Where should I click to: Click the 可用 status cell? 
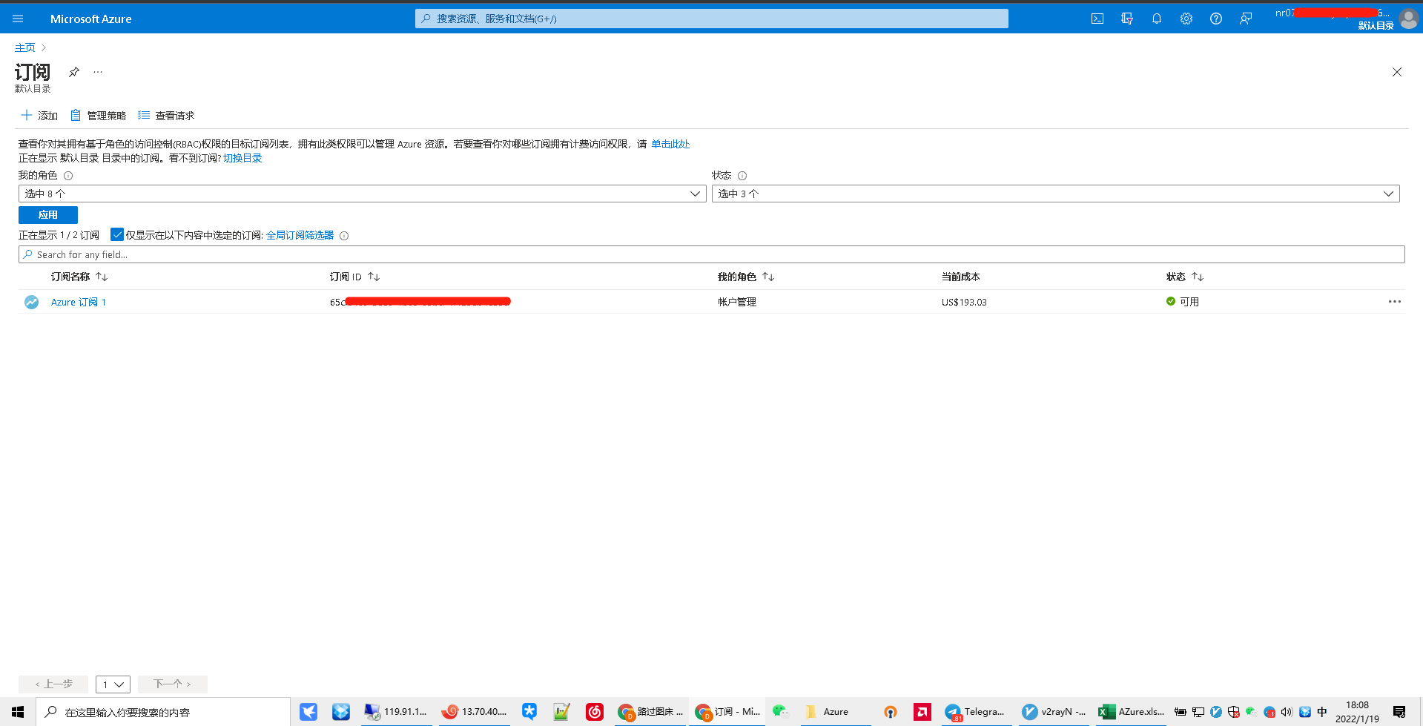(1183, 302)
